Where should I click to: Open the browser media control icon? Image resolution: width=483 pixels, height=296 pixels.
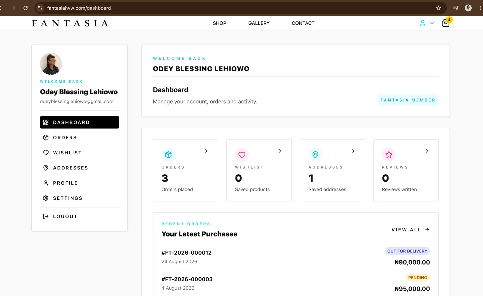[x=456, y=8]
